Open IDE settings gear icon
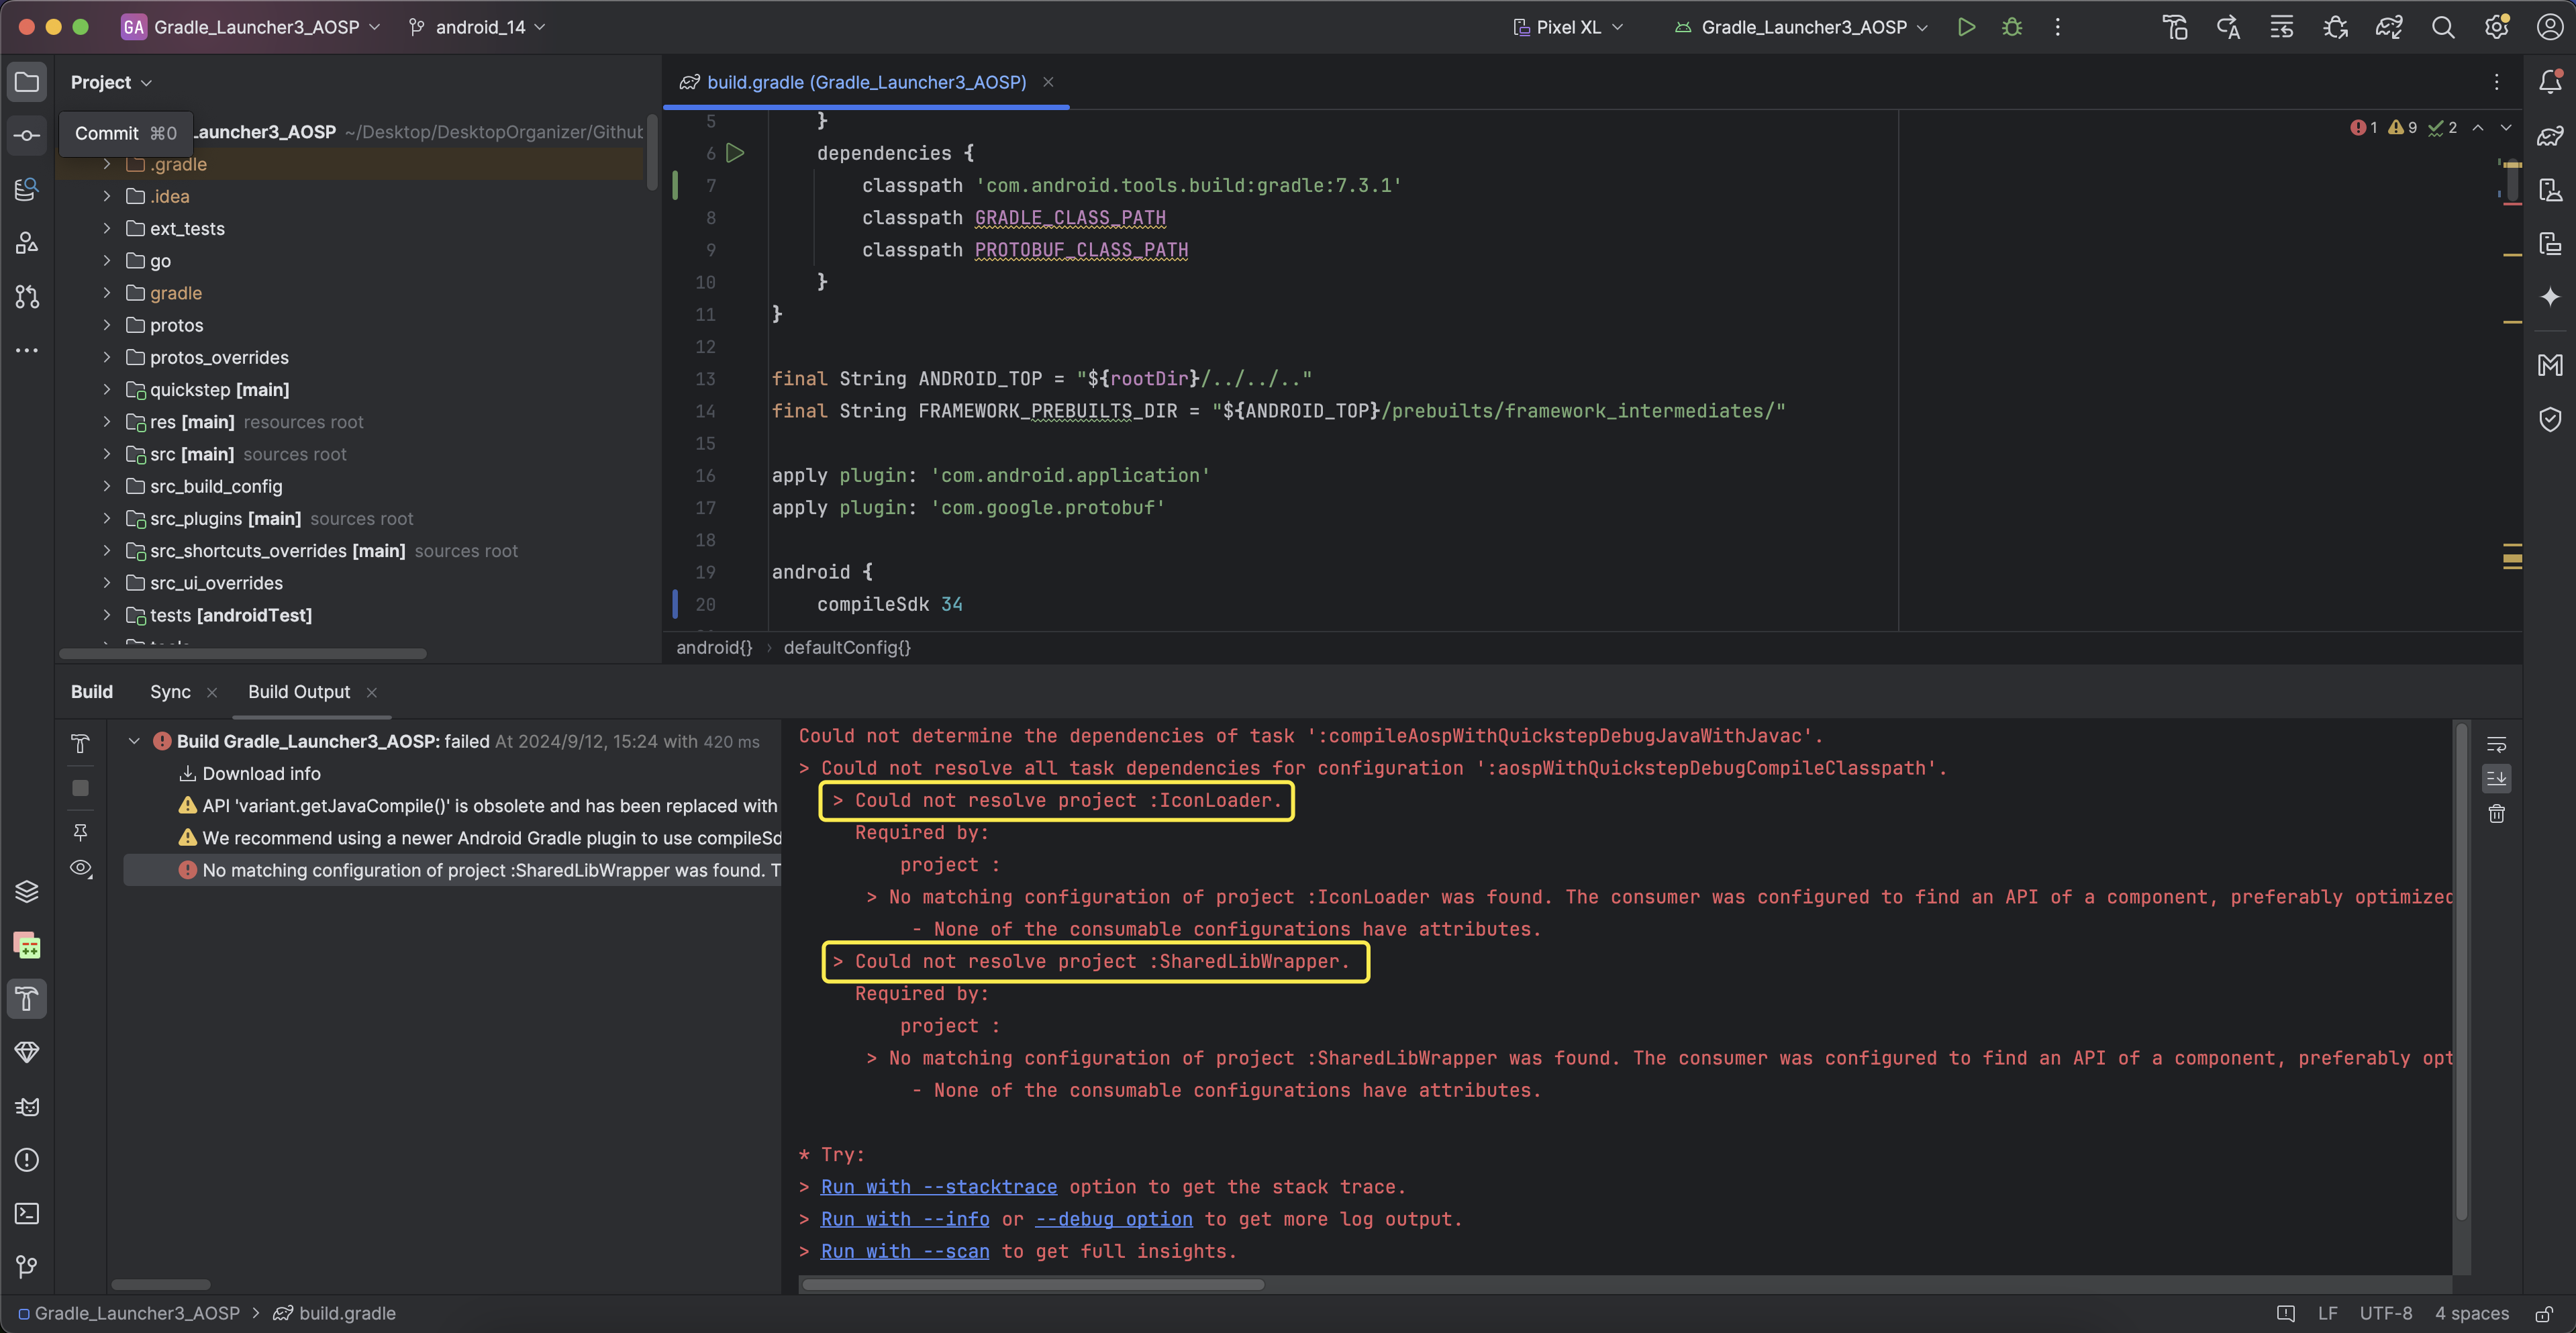The image size is (2576, 1333). coord(2496,27)
